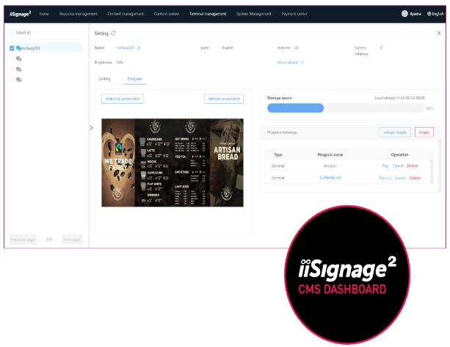Collapse the left panel with chevron arrow
This screenshot has height=347, width=450.
point(91,128)
